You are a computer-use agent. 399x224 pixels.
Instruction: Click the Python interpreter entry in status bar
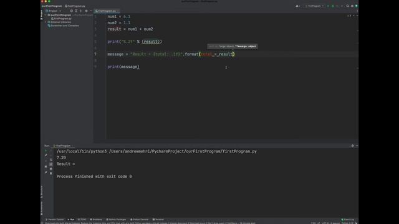coord(347,223)
